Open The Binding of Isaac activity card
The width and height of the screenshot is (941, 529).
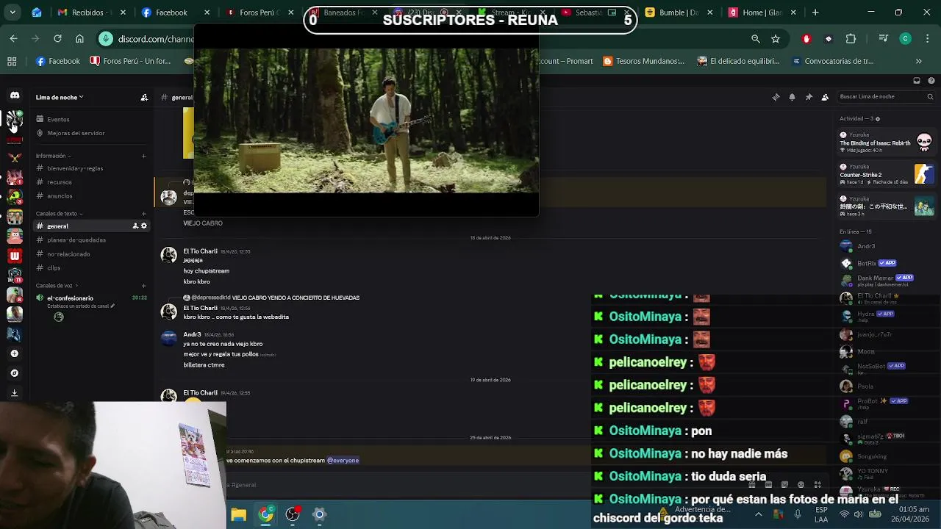(885, 143)
